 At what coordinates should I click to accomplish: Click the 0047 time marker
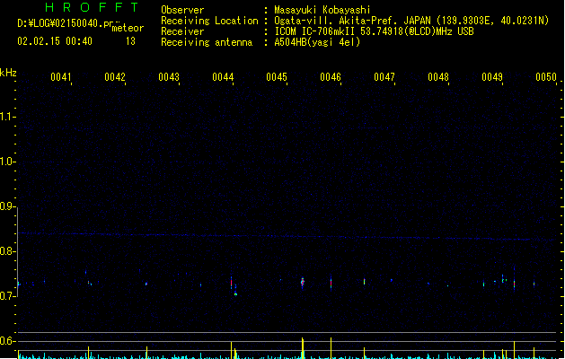click(384, 77)
